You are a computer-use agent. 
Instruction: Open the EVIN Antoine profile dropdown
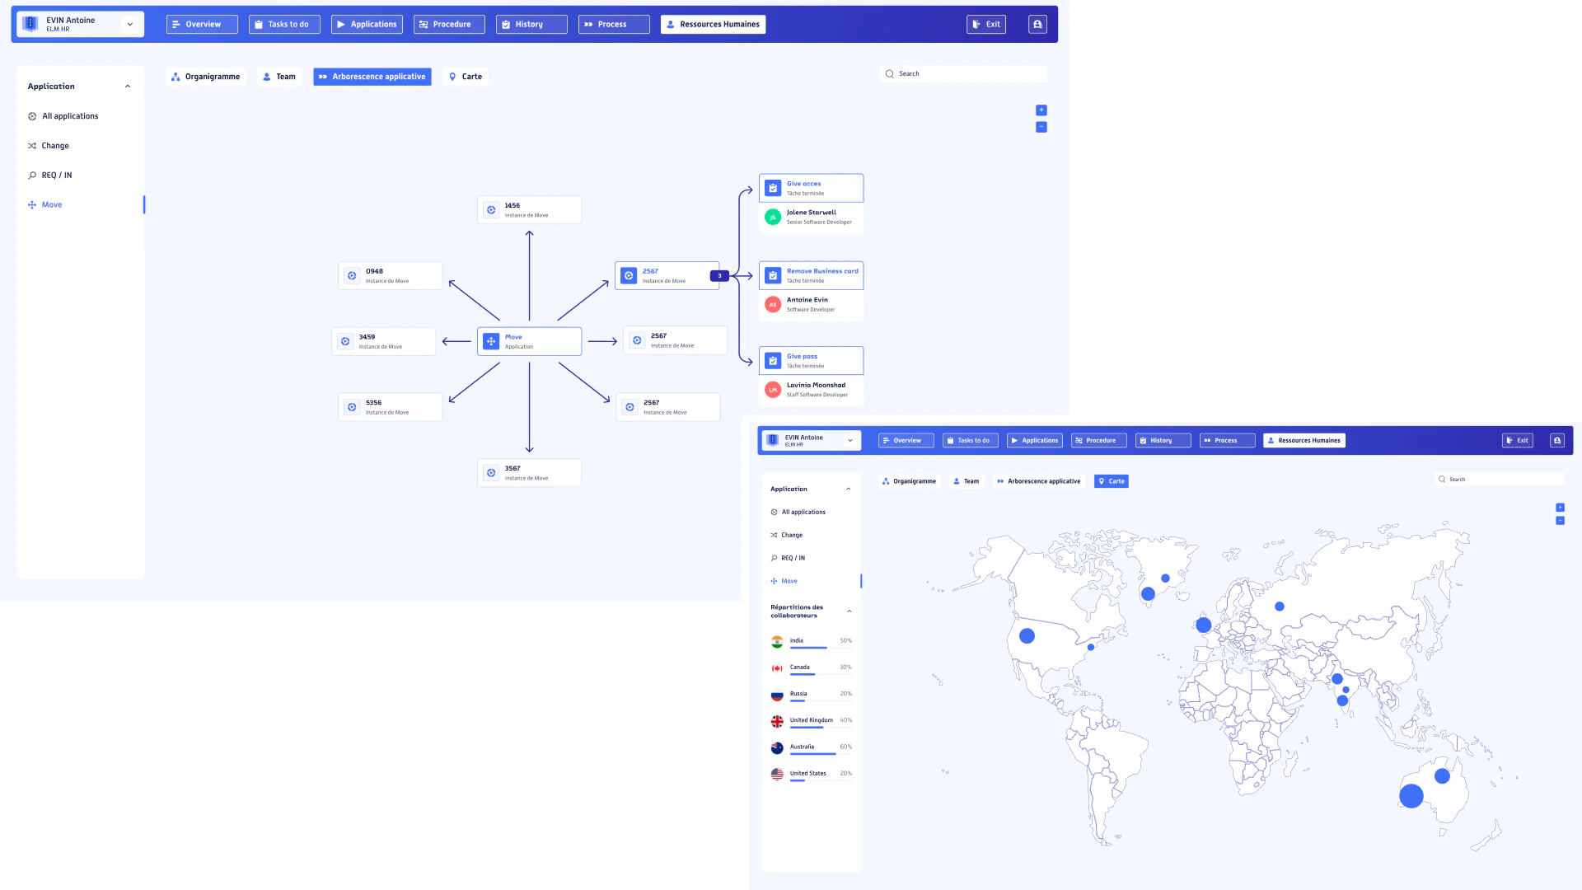pyautogui.click(x=129, y=24)
